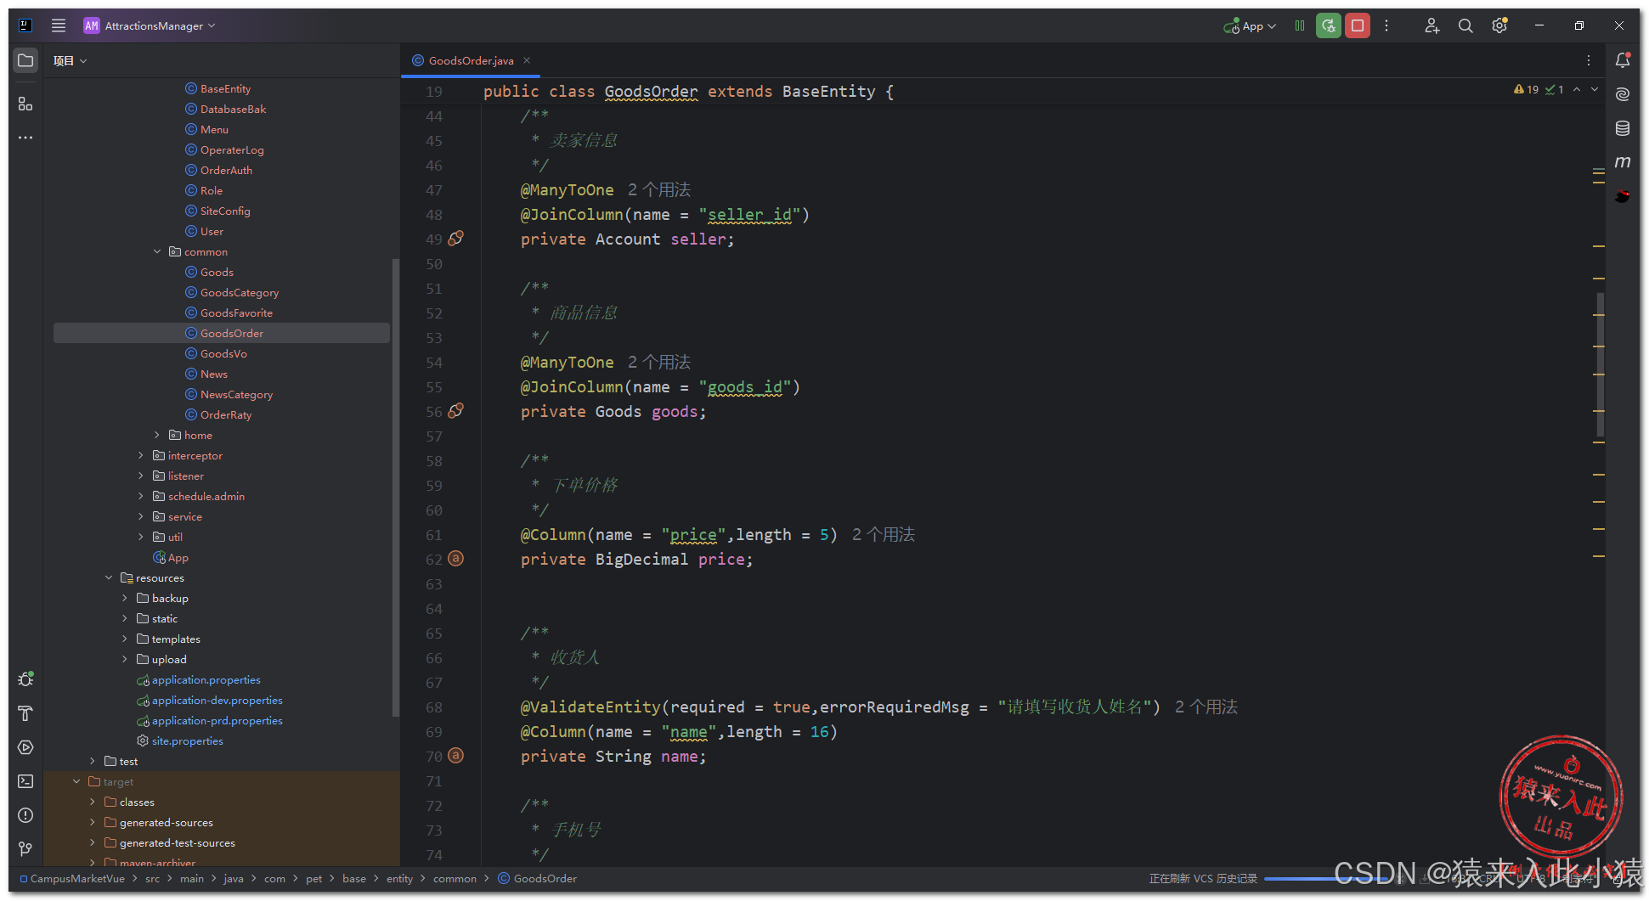Close the GoodsOrder.java tab

point(527,60)
